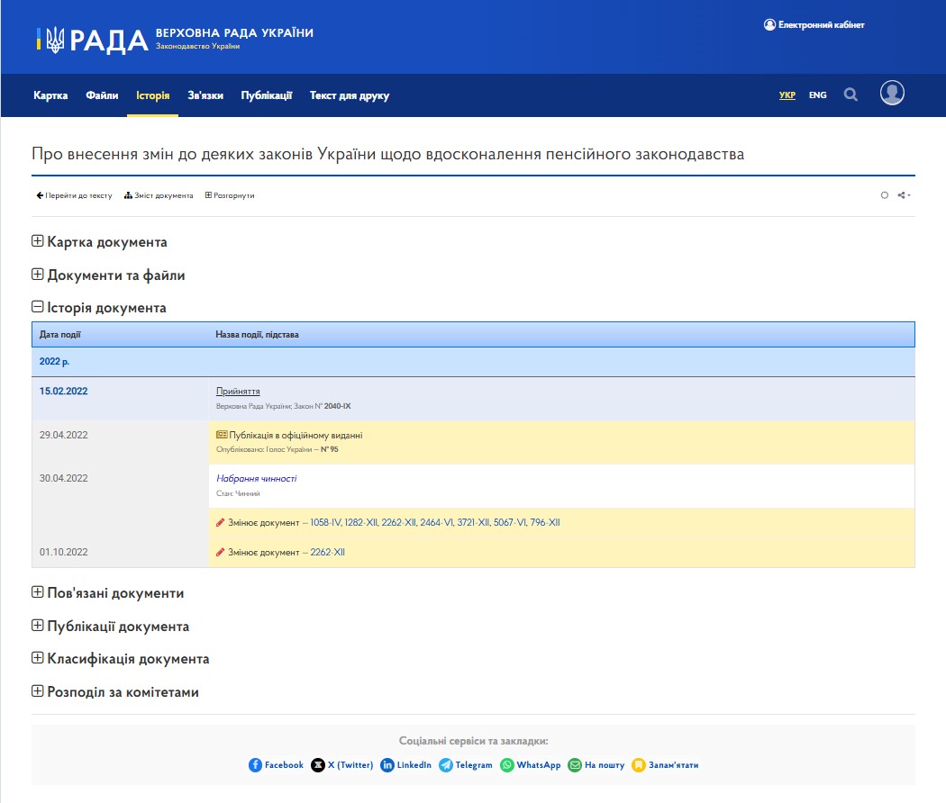The width and height of the screenshot is (946, 803).
Task: Click the date 15.02.2022
Action: point(63,392)
